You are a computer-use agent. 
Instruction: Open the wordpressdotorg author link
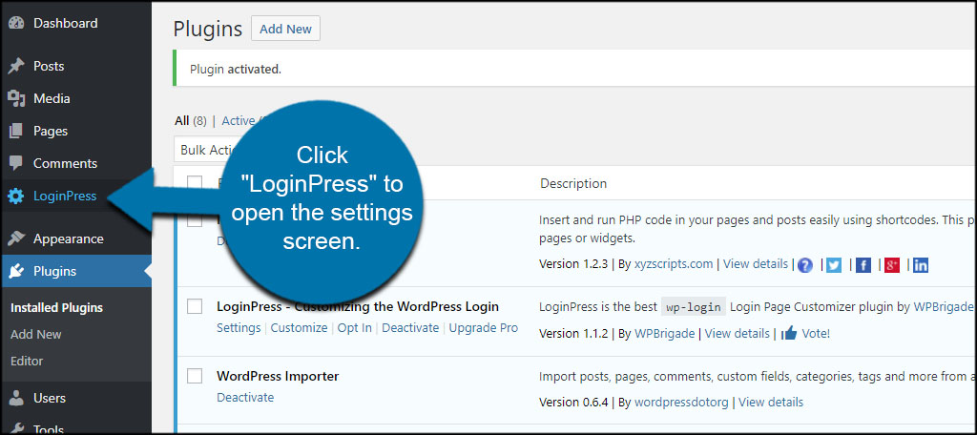coord(681,402)
